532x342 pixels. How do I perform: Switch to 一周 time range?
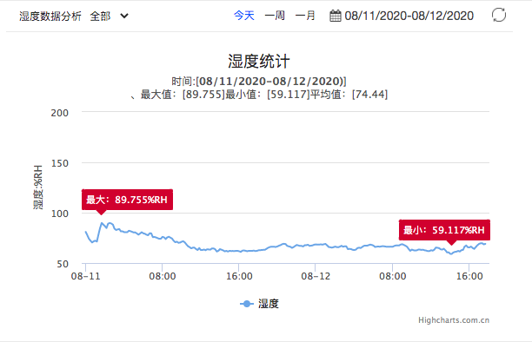tap(275, 16)
